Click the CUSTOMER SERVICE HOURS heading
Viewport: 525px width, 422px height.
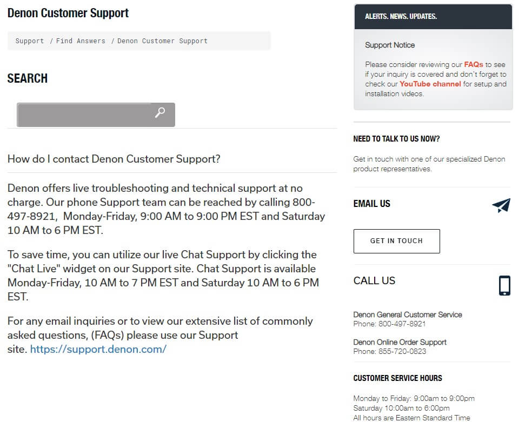point(397,378)
